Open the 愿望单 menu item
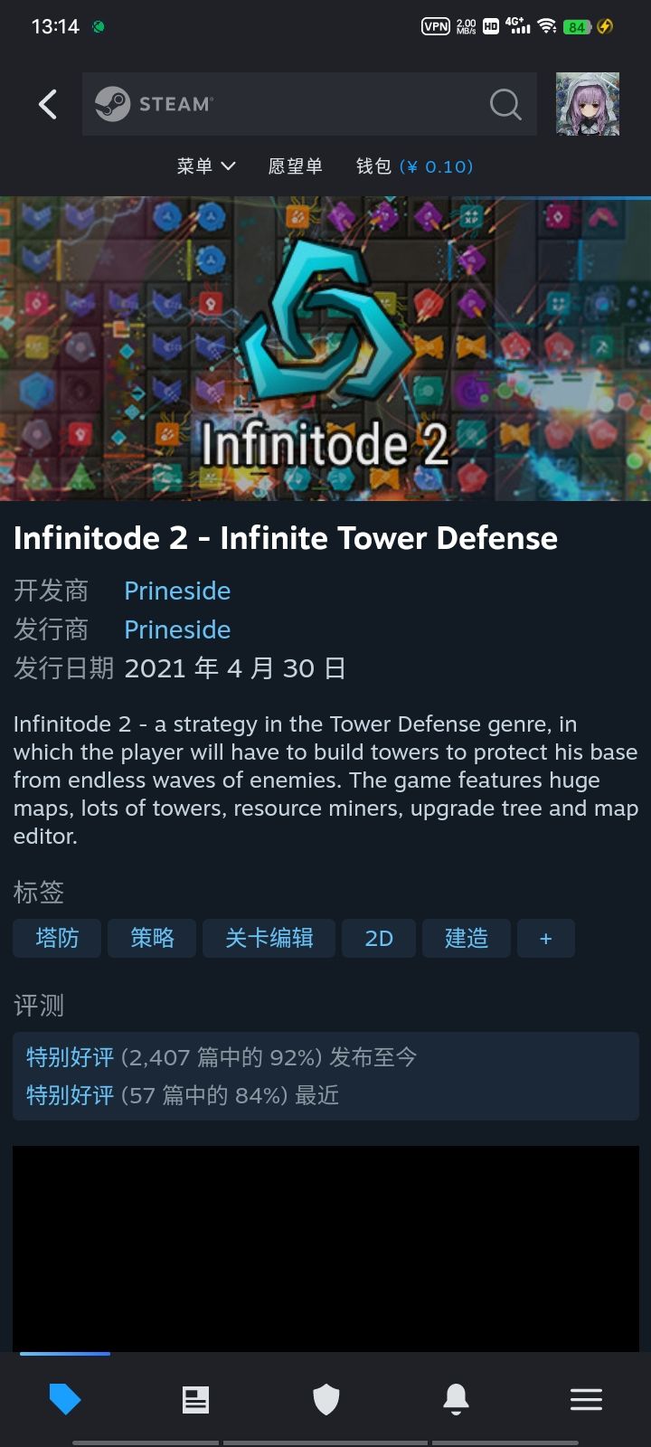 pyautogui.click(x=296, y=166)
